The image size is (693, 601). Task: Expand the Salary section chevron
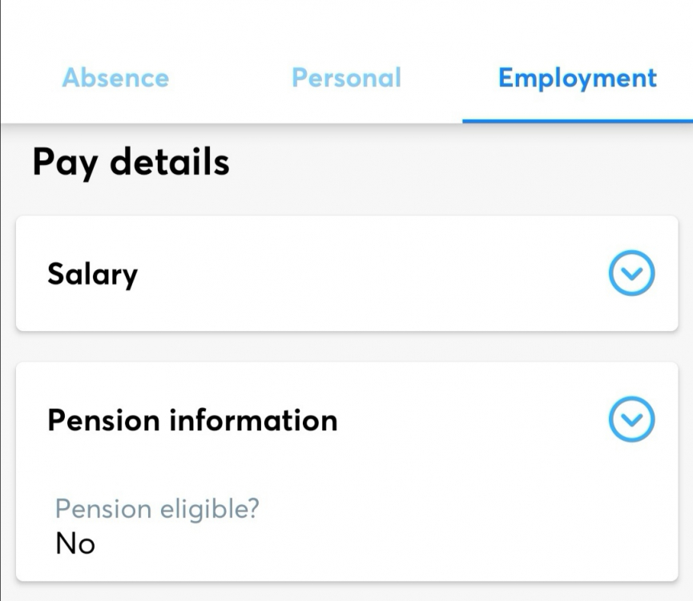(x=631, y=274)
